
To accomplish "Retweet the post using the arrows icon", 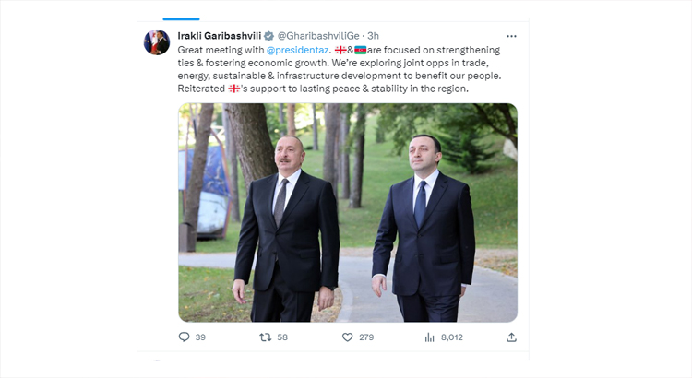I will pos(265,337).
